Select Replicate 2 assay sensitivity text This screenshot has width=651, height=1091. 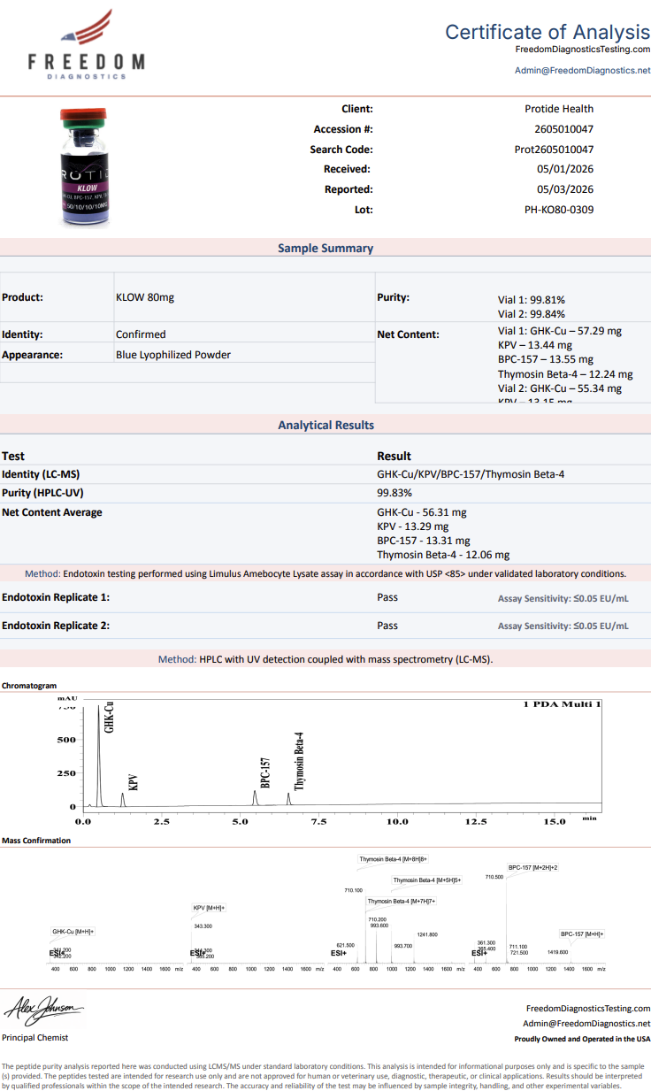563,626
